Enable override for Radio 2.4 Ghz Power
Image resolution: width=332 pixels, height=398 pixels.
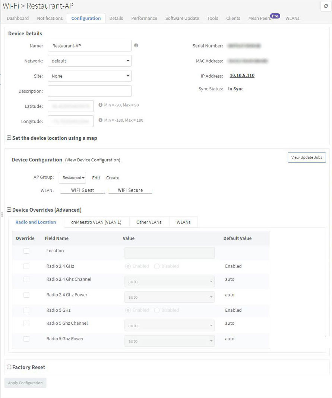tap(26, 295)
